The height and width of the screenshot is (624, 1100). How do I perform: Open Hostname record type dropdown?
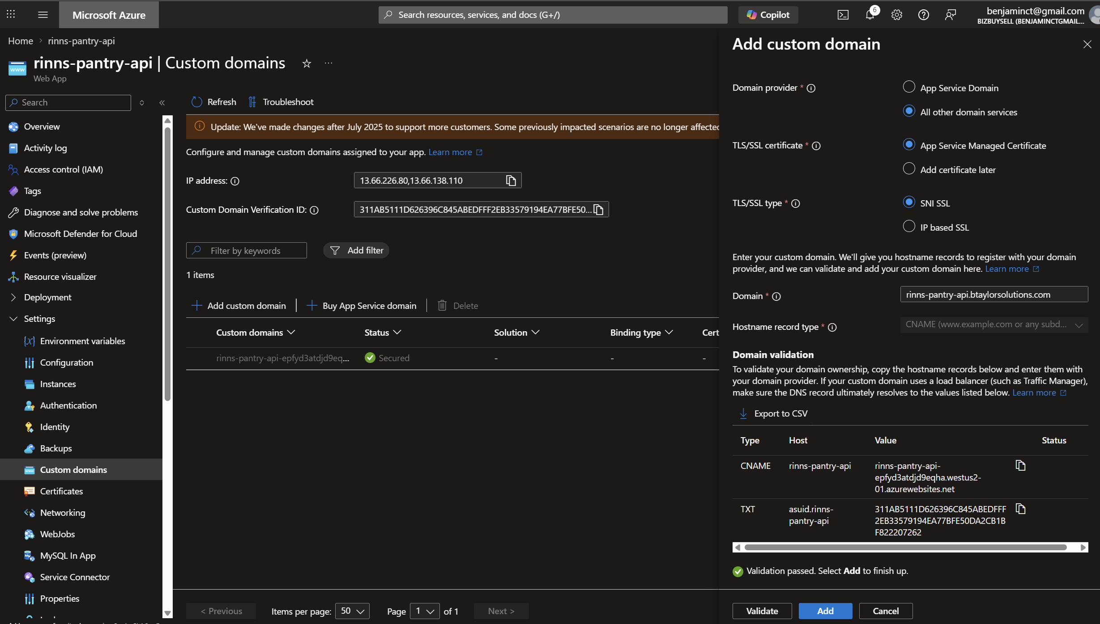(x=993, y=325)
